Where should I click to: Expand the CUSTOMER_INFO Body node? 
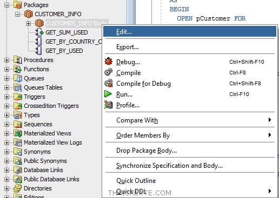click(x=28, y=23)
